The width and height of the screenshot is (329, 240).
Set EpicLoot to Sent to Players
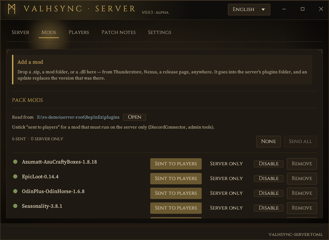[176, 179]
